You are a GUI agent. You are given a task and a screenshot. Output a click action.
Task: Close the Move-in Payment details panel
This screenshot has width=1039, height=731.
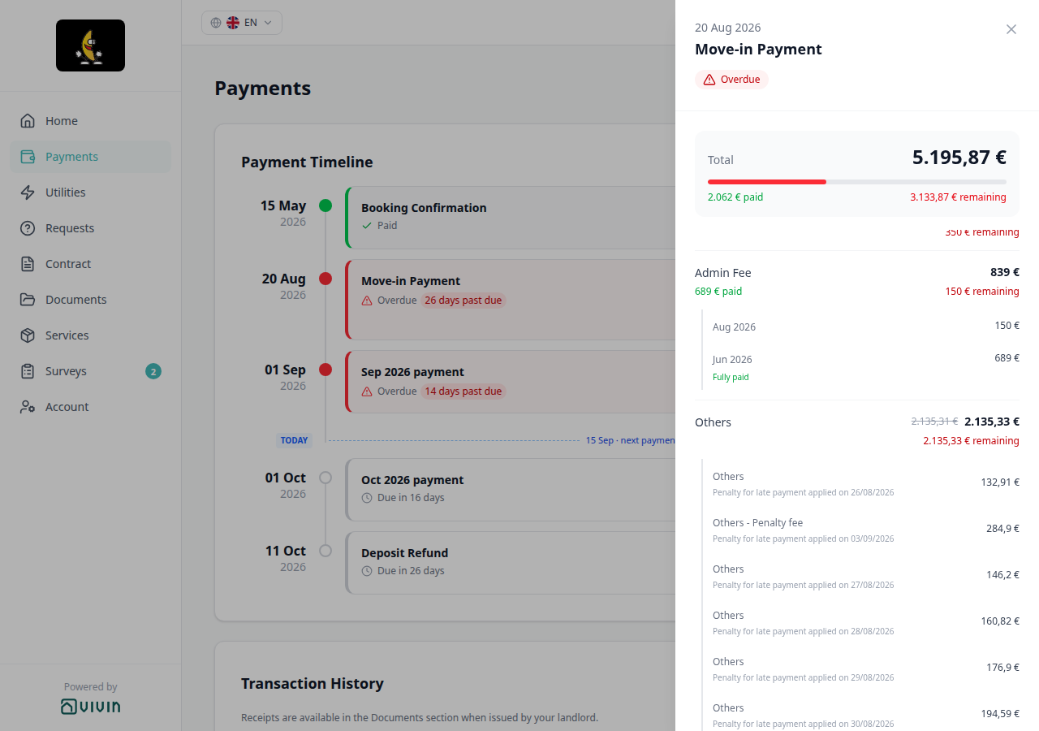tap(1011, 29)
